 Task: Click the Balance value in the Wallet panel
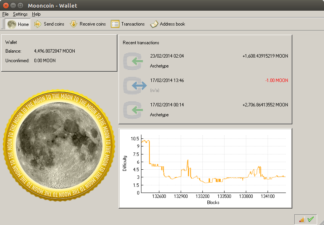55,51
